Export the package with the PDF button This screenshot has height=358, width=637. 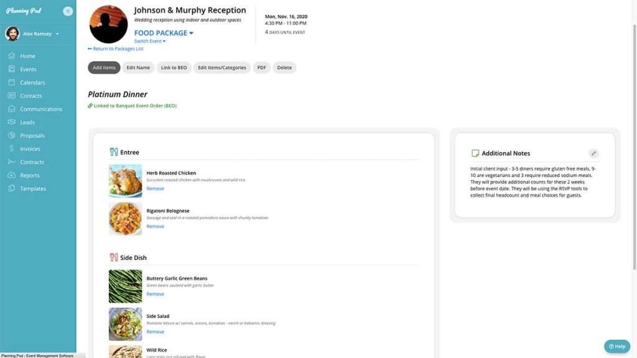point(261,67)
